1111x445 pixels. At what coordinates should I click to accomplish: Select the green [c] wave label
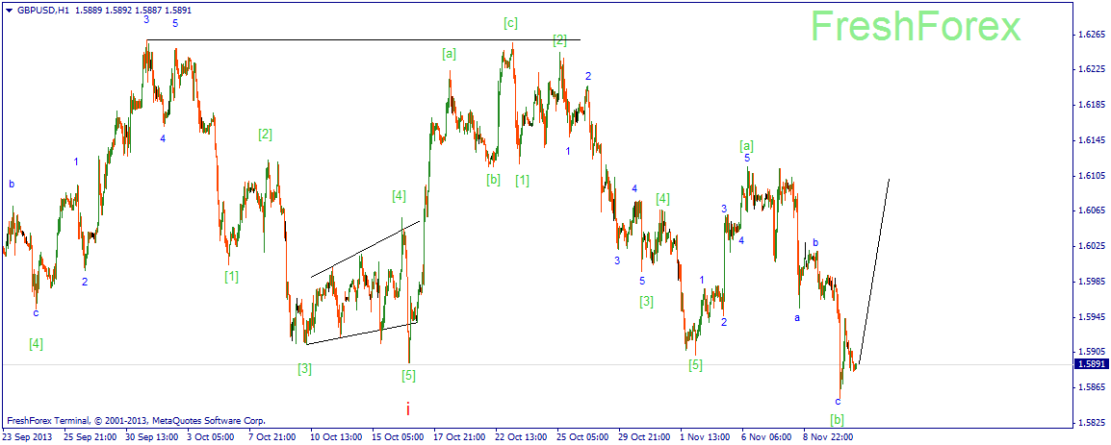click(x=510, y=23)
